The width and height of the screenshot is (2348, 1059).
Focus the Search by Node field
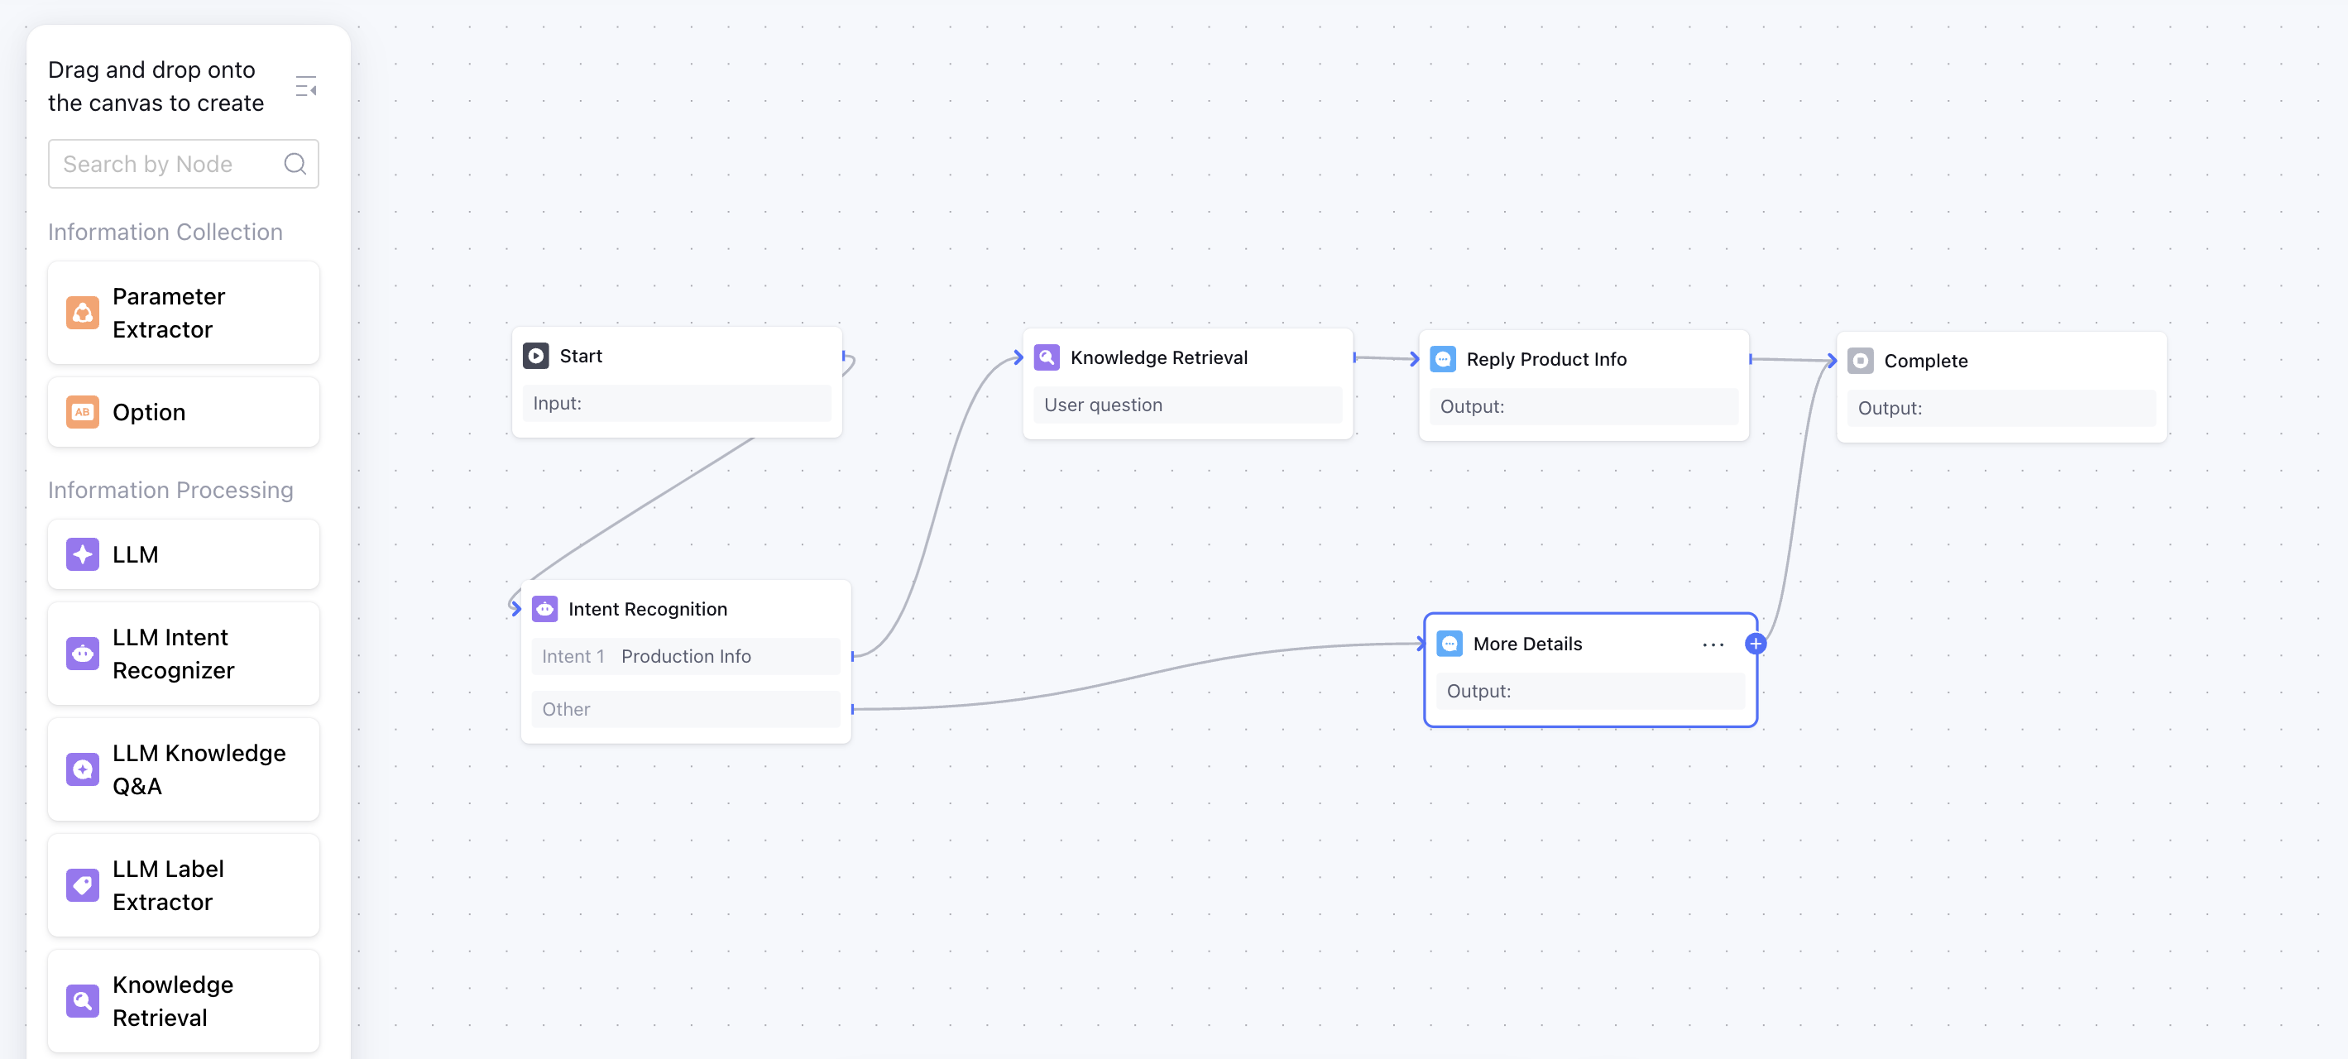click(x=164, y=164)
